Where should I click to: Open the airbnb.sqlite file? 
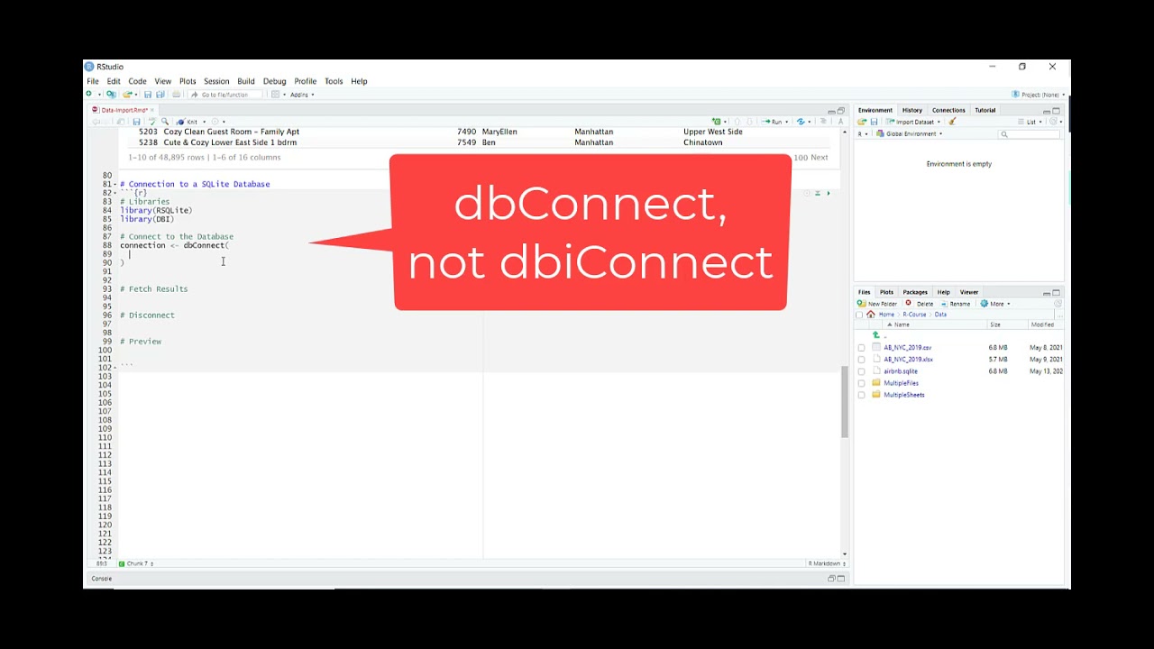pyautogui.click(x=900, y=371)
